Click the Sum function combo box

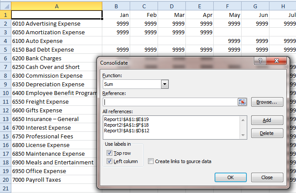(132, 84)
